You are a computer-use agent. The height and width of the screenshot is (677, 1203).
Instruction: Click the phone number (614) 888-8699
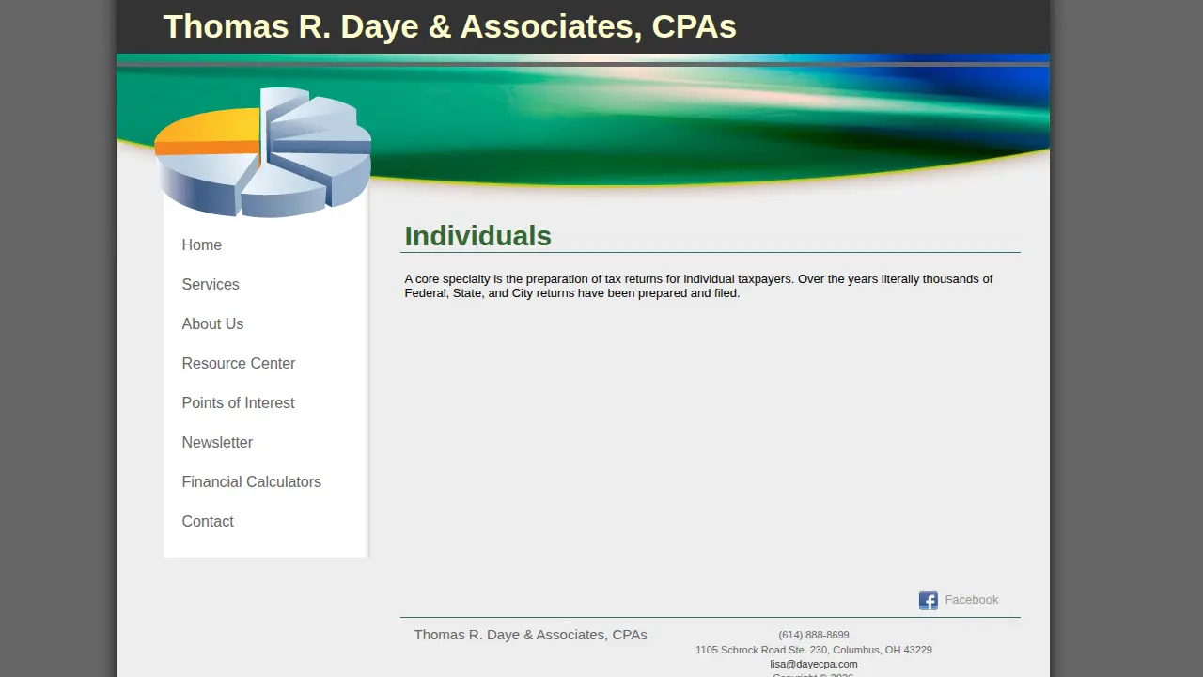(814, 635)
